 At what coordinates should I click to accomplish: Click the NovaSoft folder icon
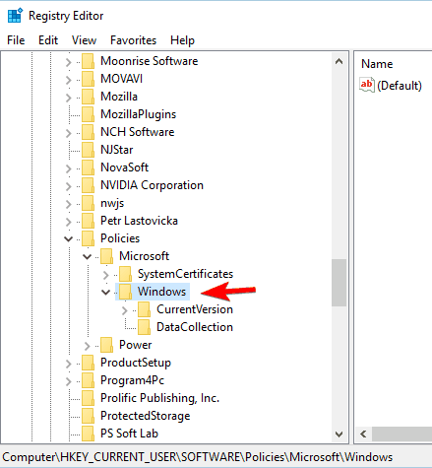[x=88, y=167]
